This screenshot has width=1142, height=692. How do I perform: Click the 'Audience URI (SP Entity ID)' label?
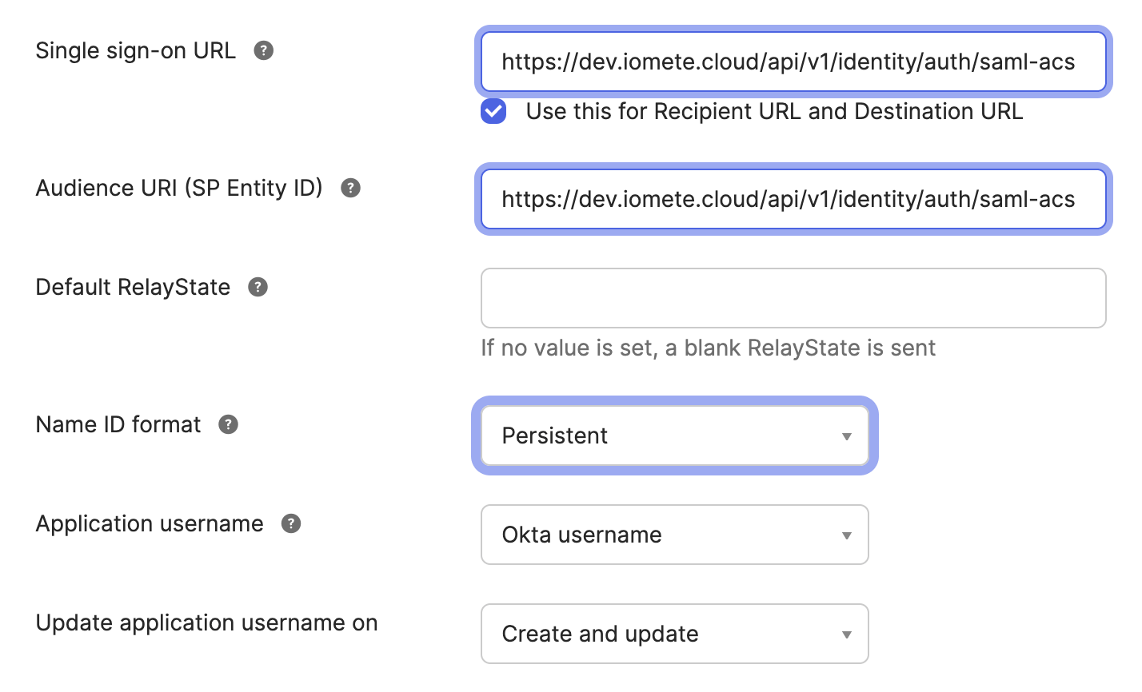(179, 188)
